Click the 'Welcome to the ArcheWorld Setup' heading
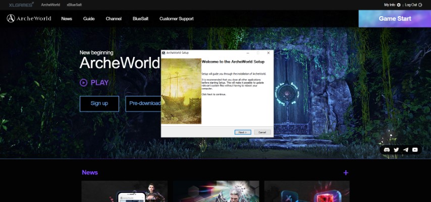Viewport: 431px width, 202px height. (x=233, y=62)
